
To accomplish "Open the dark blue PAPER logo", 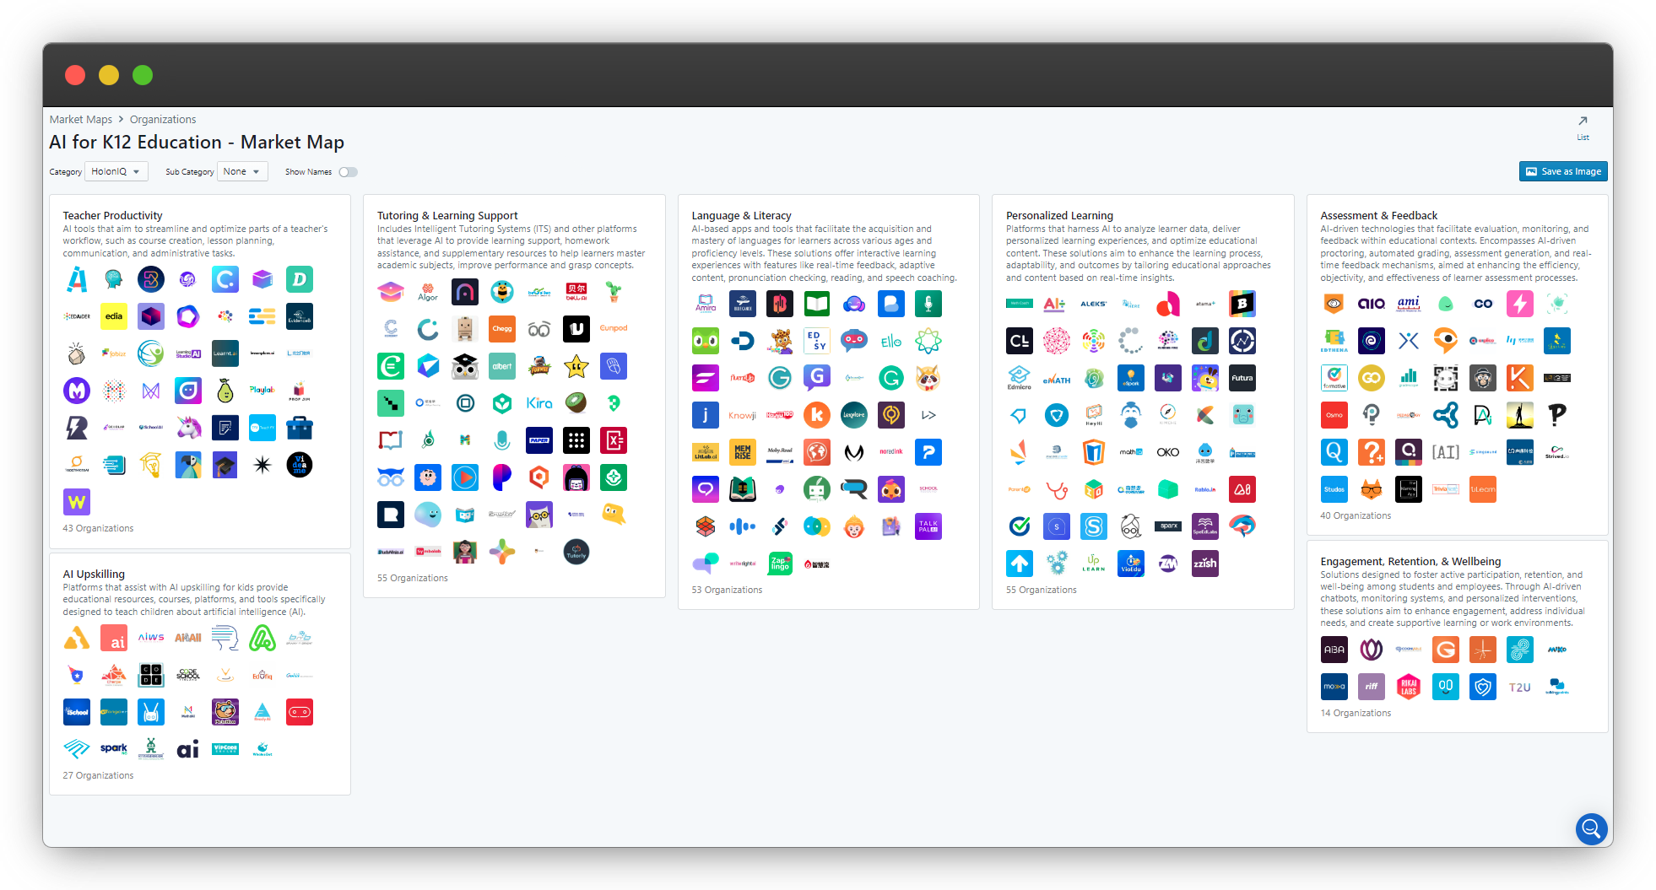I will 539,440.
